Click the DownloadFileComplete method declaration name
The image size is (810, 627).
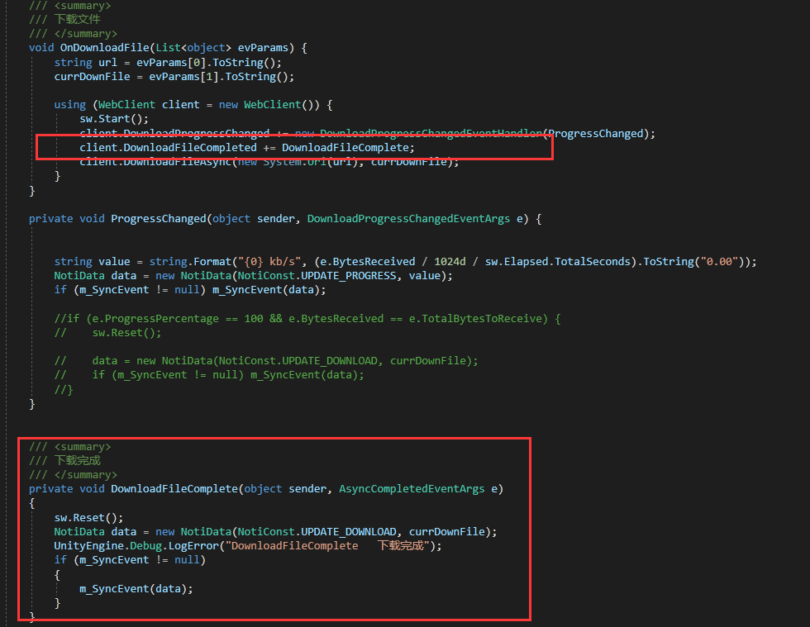tap(174, 488)
